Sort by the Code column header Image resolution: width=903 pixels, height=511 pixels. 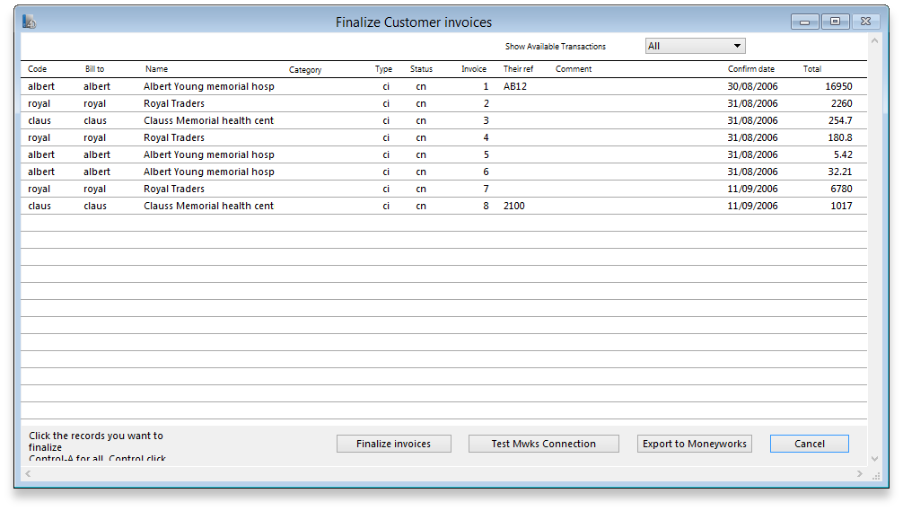[38, 69]
